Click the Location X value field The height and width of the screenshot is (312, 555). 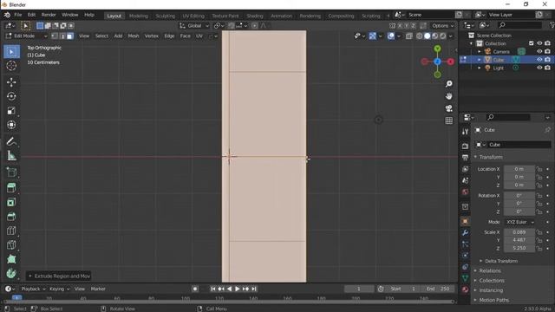pos(519,169)
